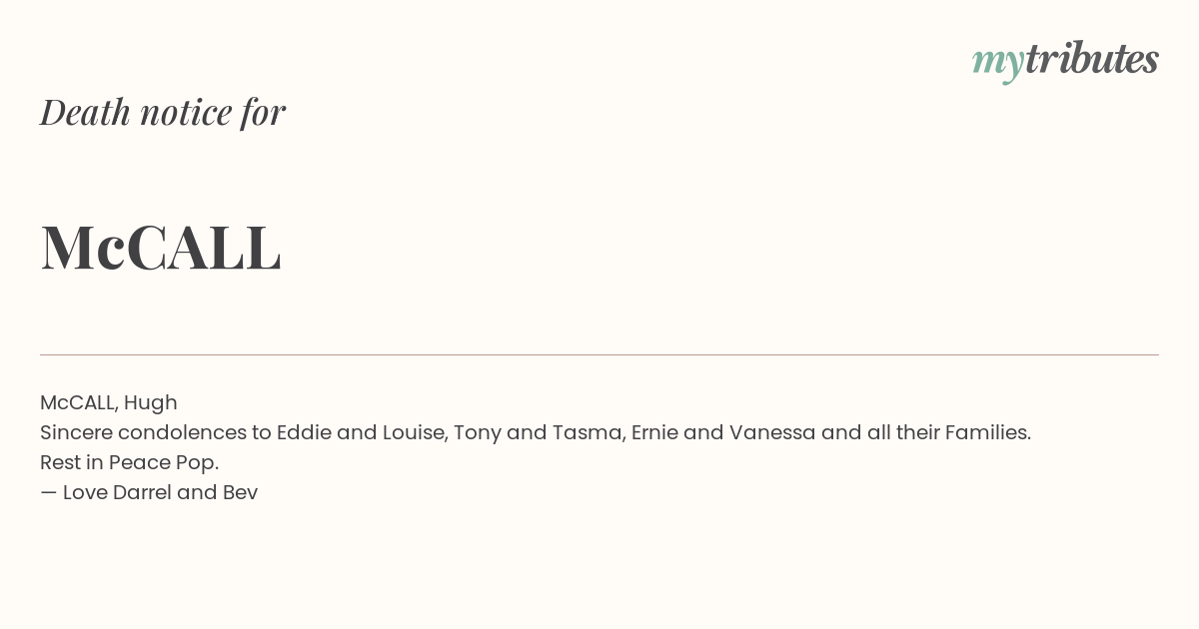Click the "Love Darrel and Bev" signature
This screenshot has height=629, width=1199.
[x=160, y=492]
